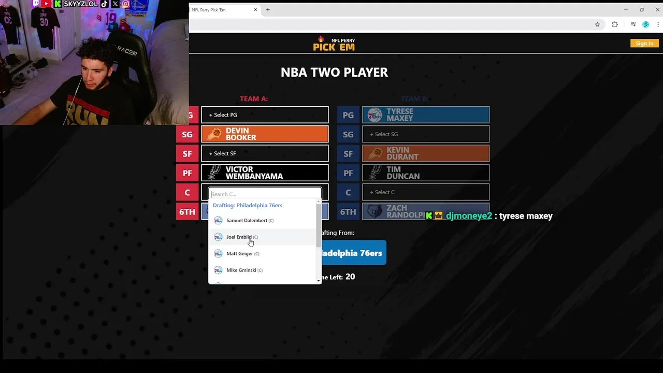The image size is (663, 373).
Task: Click 76ers logo beside Matt Geiger
Action: 218,253
